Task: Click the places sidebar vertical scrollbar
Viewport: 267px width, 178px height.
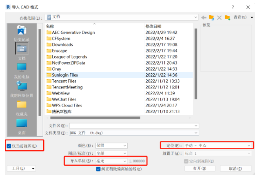Action: click(x=40, y=72)
